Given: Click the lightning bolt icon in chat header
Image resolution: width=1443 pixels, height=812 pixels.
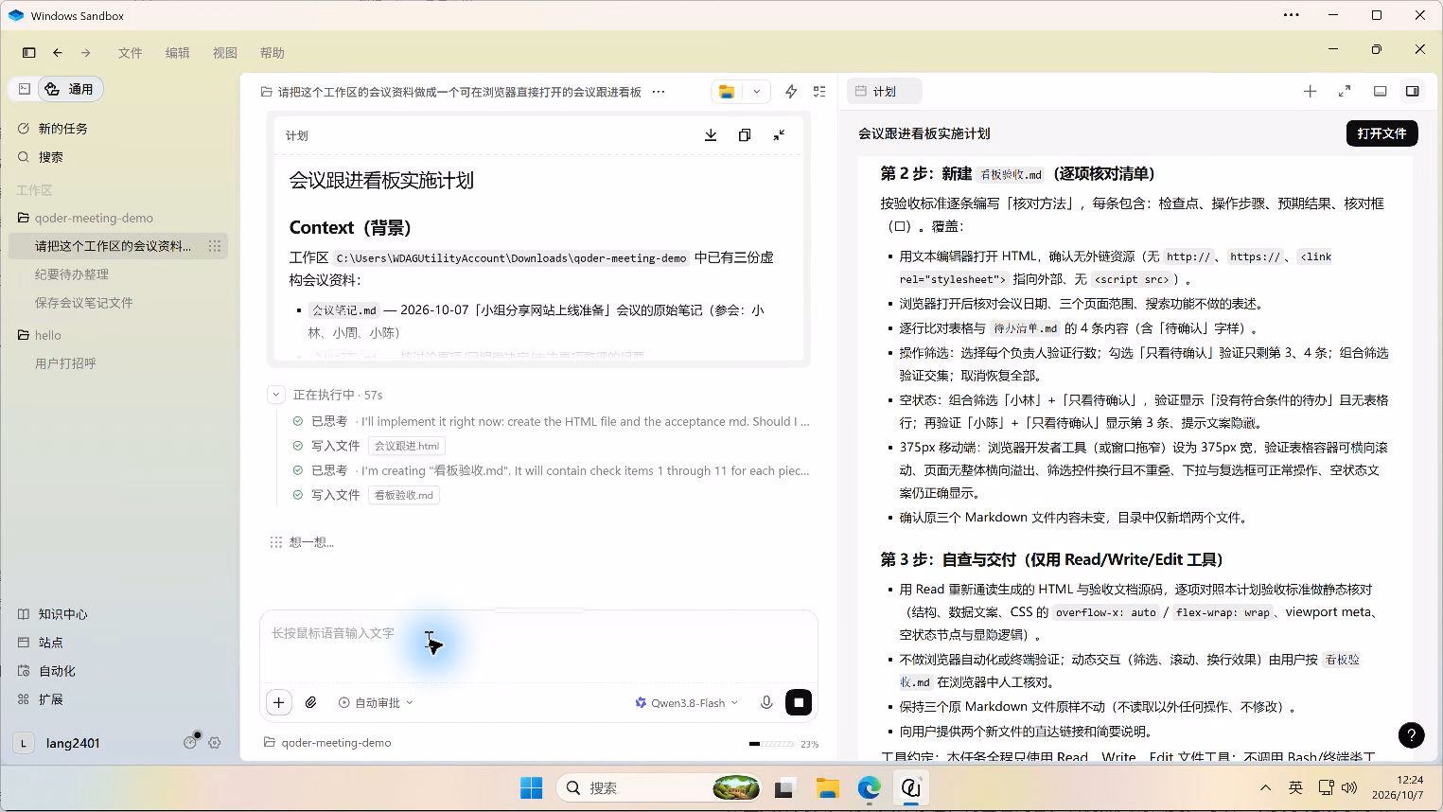Looking at the screenshot, I should [x=791, y=92].
